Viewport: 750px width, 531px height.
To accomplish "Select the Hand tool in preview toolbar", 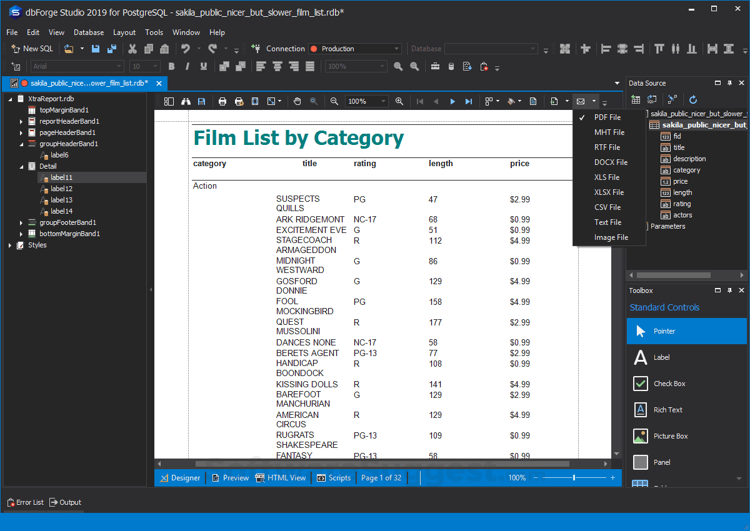I will point(297,101).
